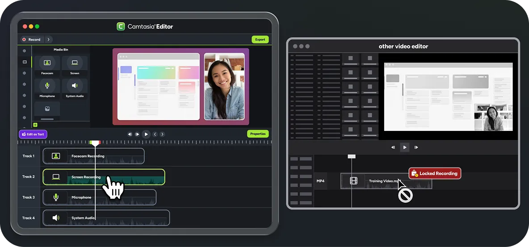Select the System Audio item in Media Bin
The image size is (529, 247).
tap(75, 88)
